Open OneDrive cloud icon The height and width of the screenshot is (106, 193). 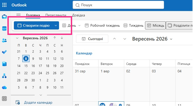(x=4, y=88)
